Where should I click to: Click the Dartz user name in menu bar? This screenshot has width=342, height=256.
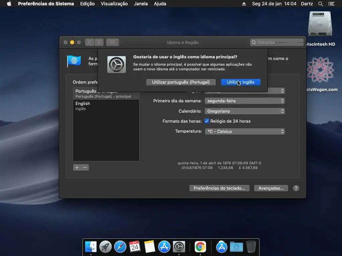(x=307, y=4)
